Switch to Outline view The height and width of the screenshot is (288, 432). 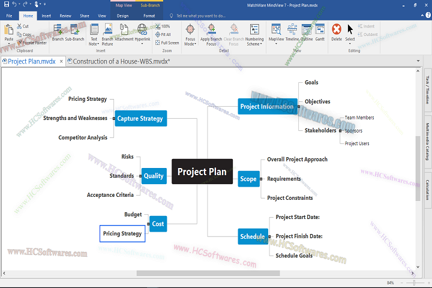(307, 32)
